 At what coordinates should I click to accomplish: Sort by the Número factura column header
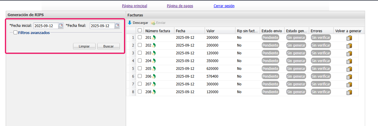(158, 31)
